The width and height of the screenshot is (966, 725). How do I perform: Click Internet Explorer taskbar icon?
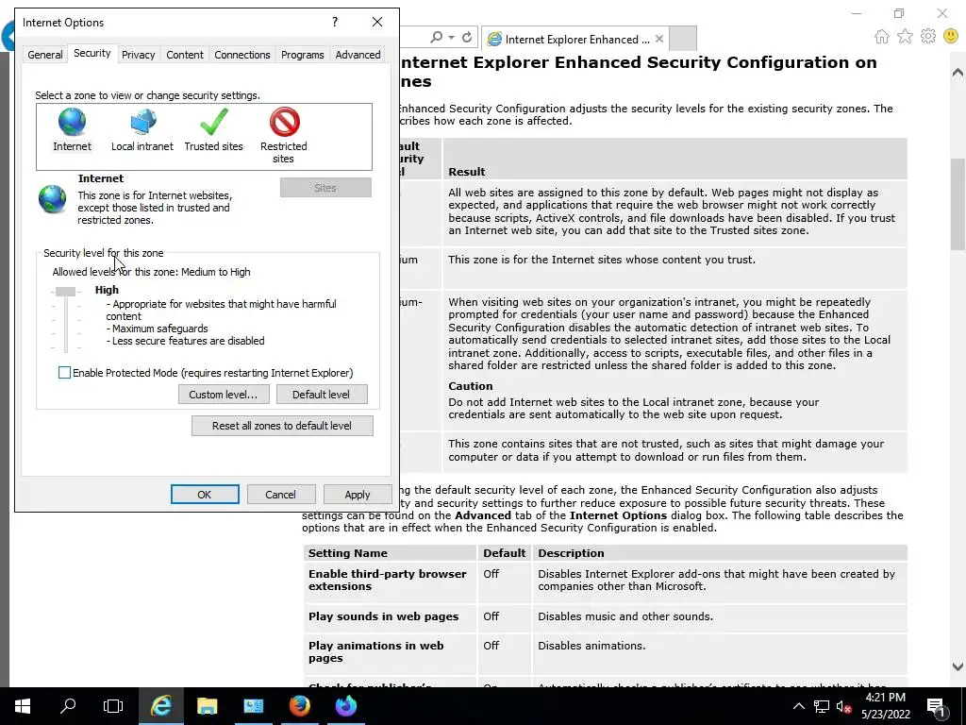click(160, 706)
